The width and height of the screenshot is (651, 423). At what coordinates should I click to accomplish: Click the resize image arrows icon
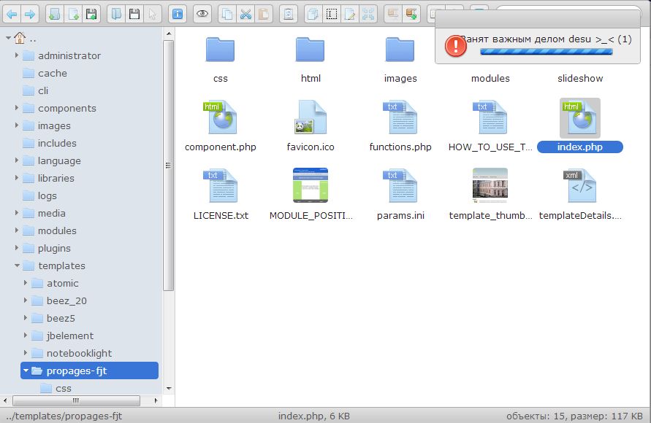pyautogui.click(x=368, y=15)
